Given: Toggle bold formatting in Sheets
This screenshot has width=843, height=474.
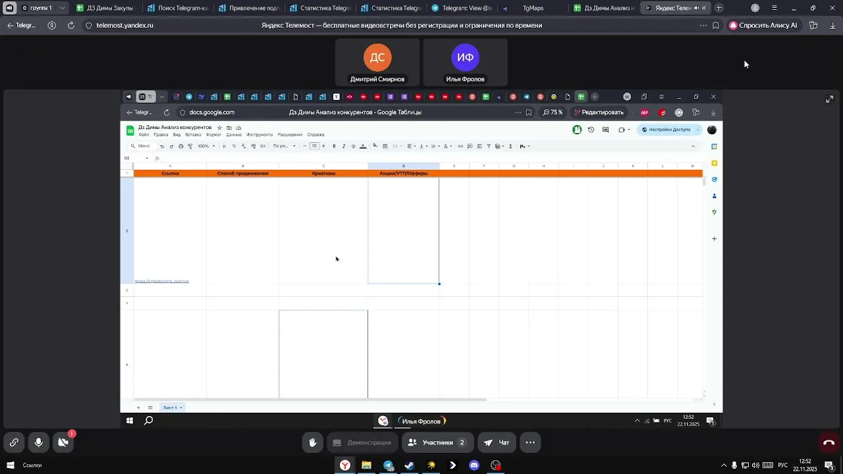Looking at the screenshot, I should pyautogui.click(x=334, y=146).
